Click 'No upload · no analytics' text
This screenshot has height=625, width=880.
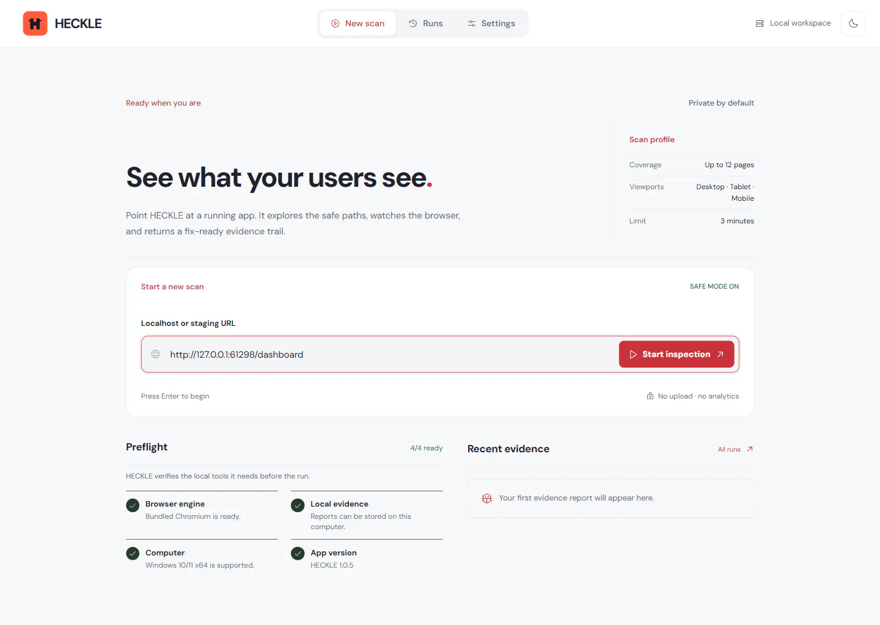[x=698, y=396]
